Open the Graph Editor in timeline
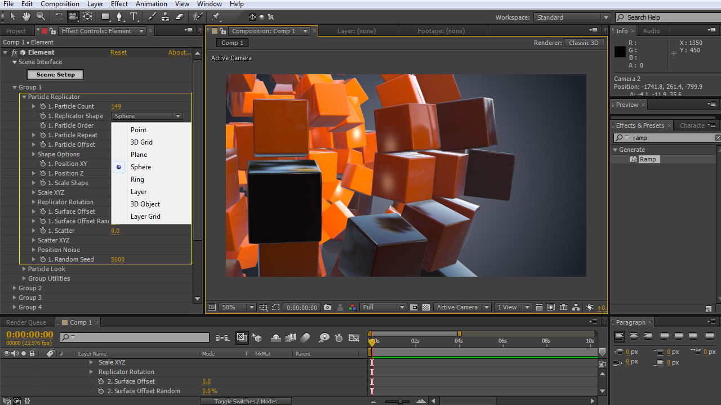Viewport: 721px width, 405px height. coord(354,338)
